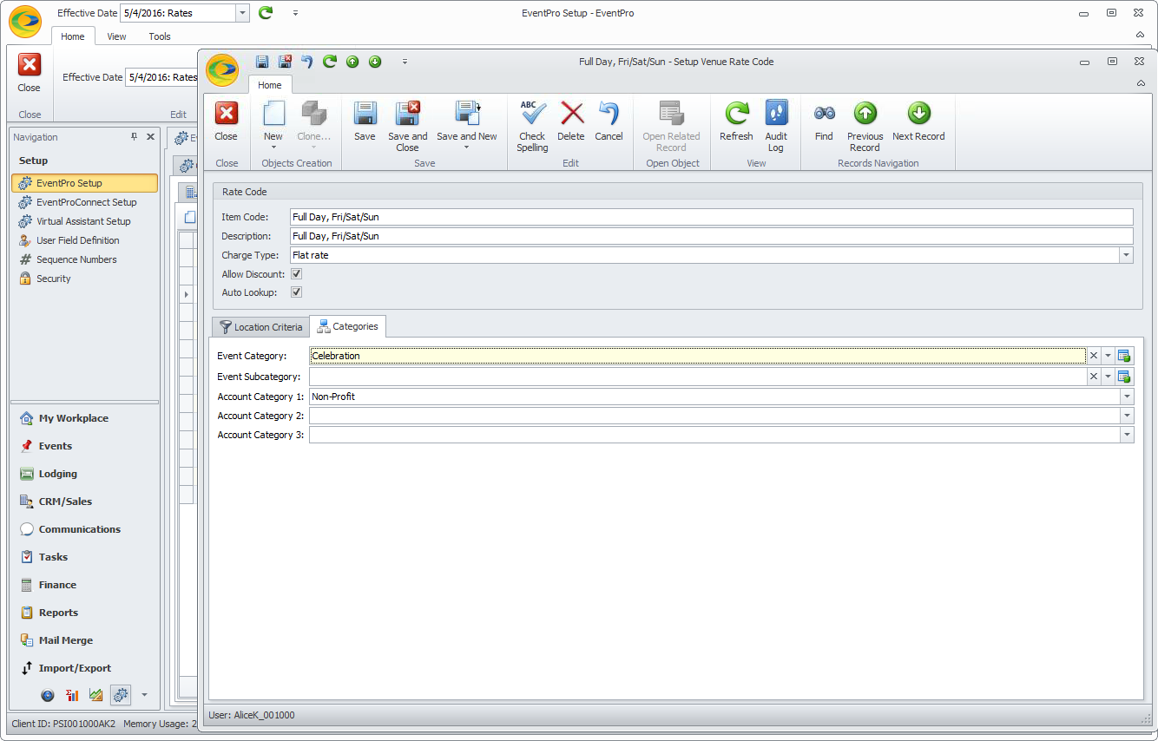This screenshot has width=1158, height=741.
Task: Open the Tools ribbon tab in main window
Action: click(x=160, y=36)
